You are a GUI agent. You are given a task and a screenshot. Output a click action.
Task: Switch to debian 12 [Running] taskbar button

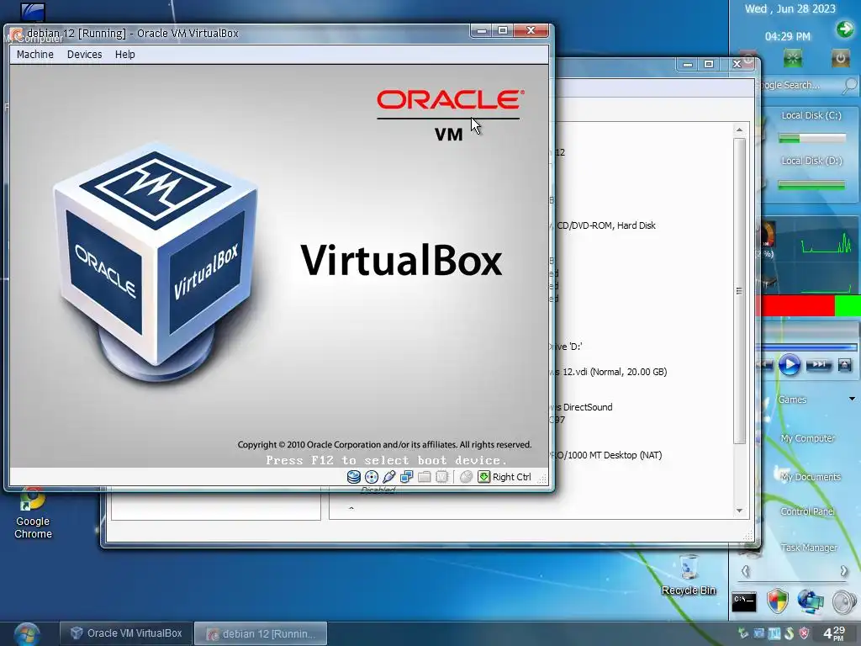(261, 633)
